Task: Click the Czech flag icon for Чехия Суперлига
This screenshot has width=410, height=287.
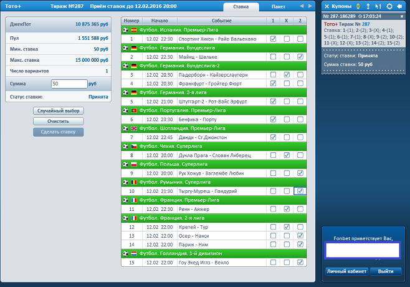Action: 134,147
